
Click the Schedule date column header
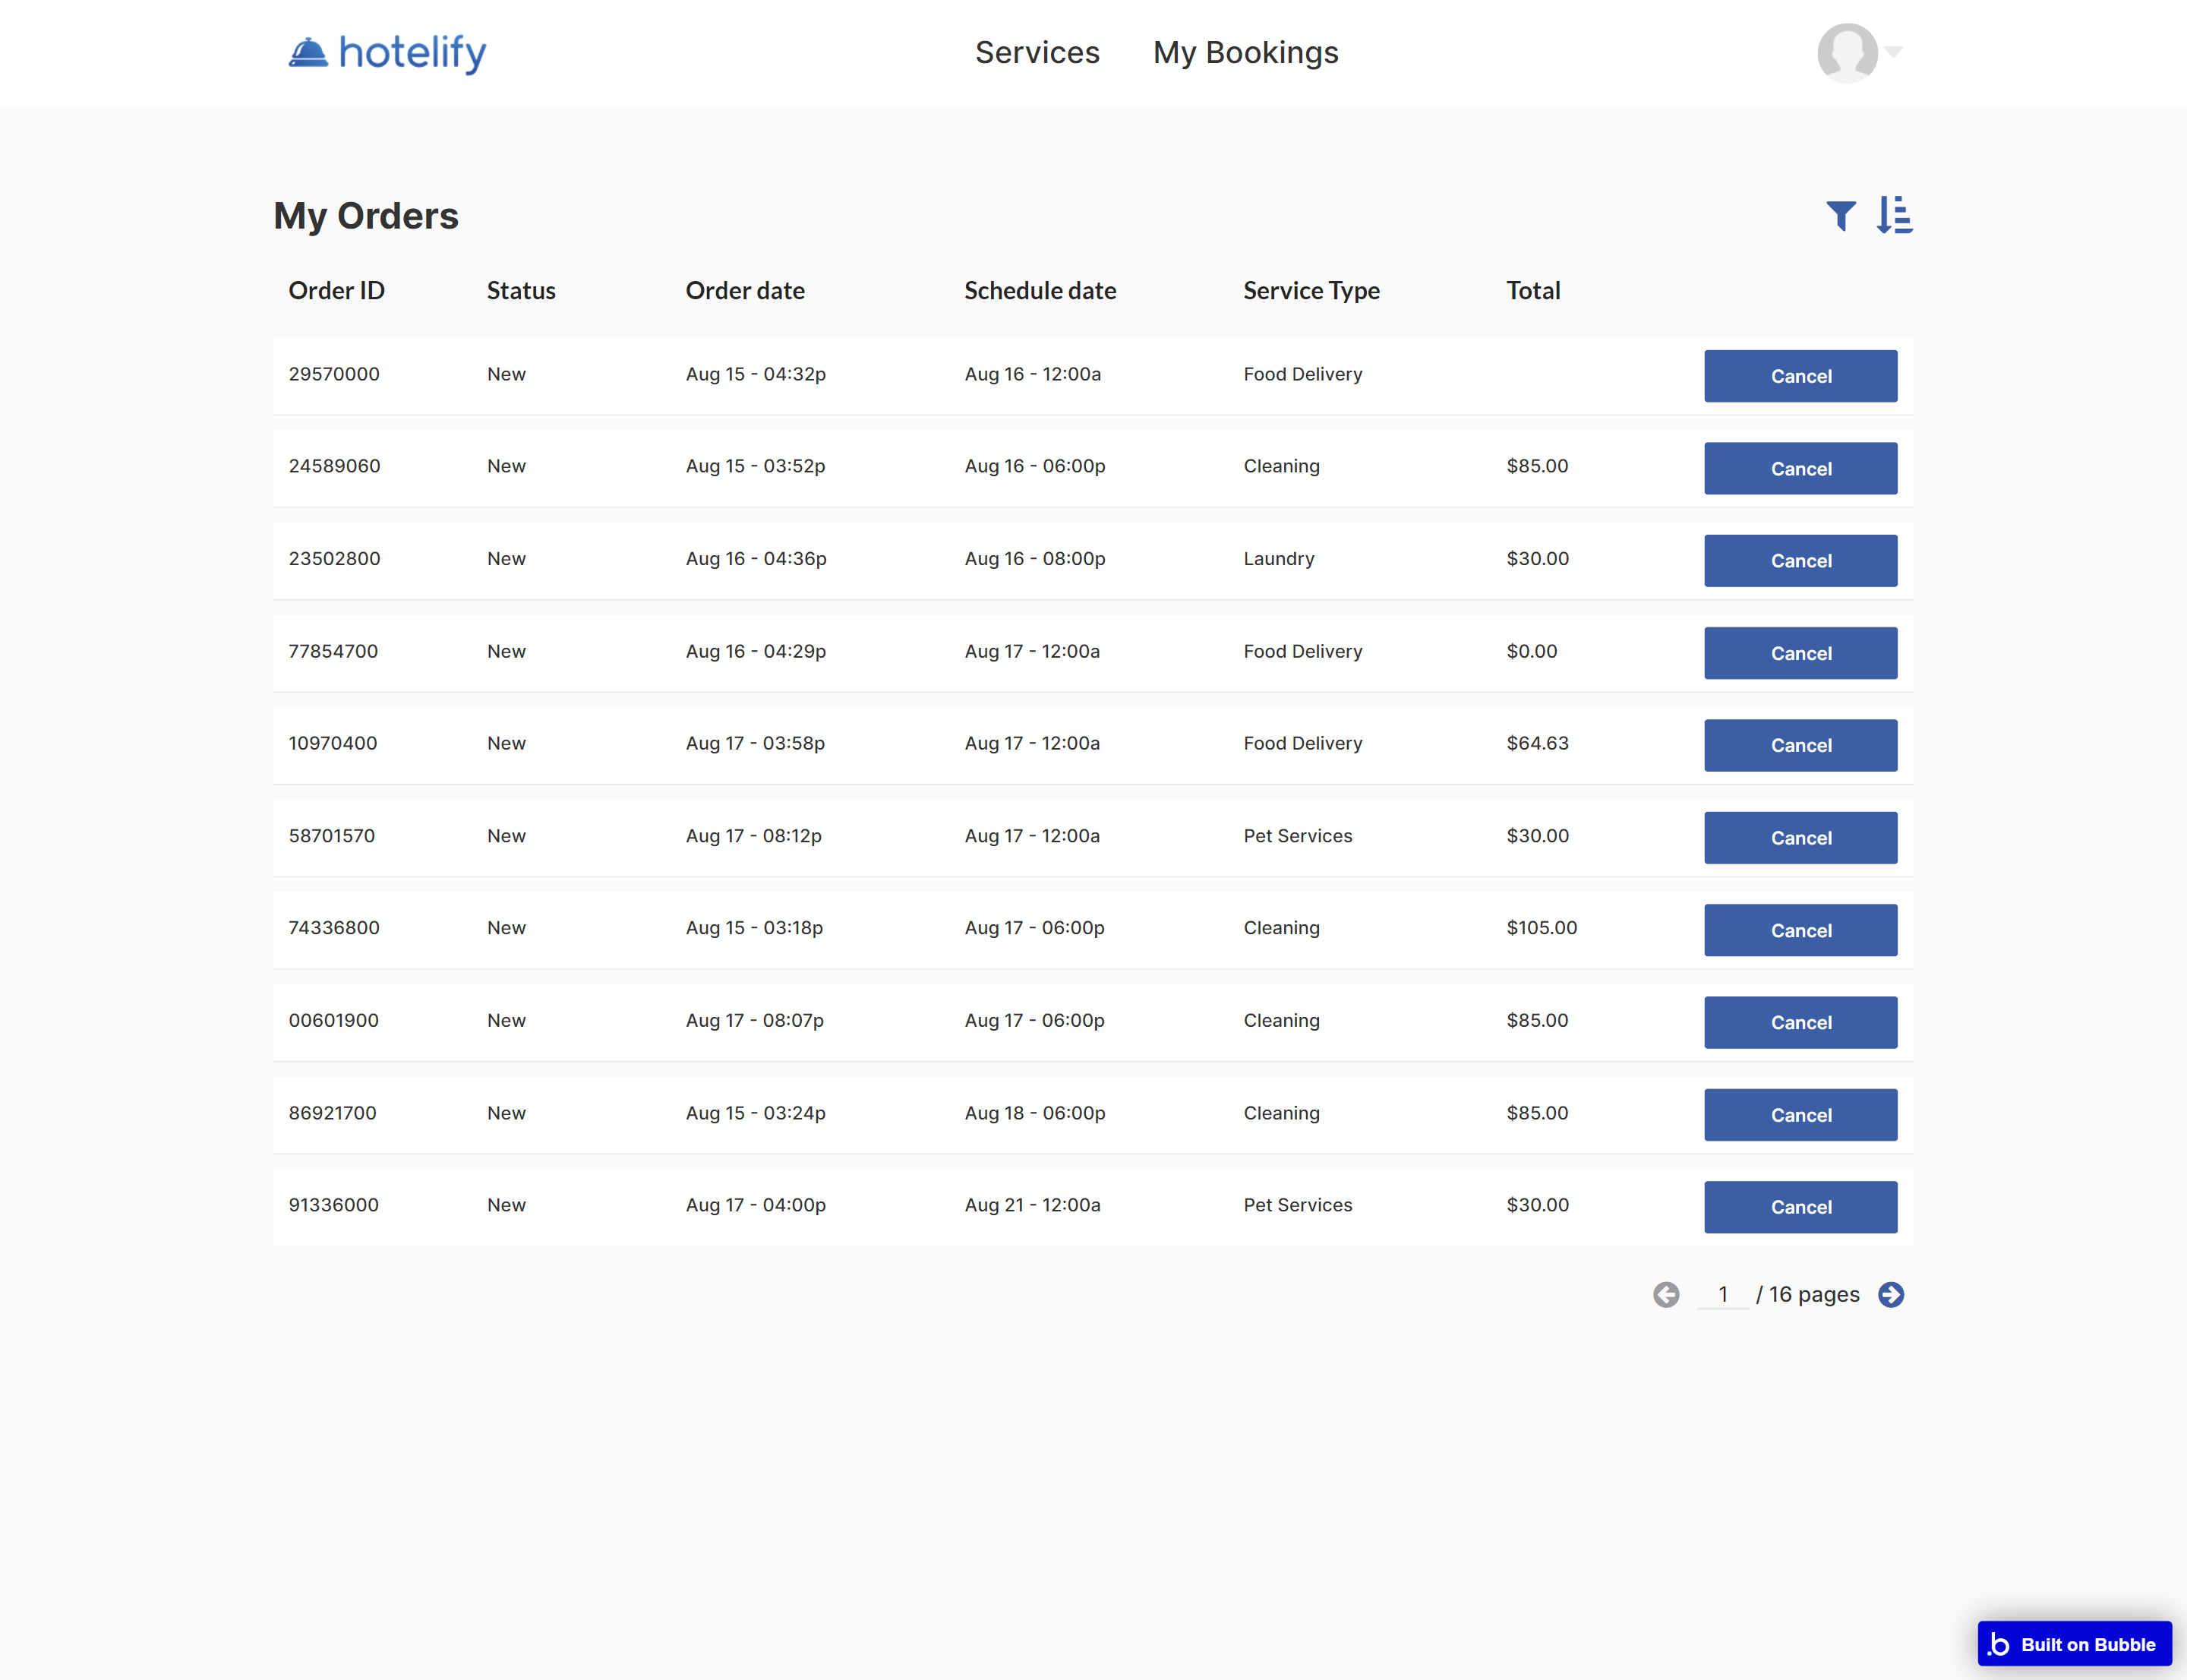pyautogui.click(x=1040, y=291)
